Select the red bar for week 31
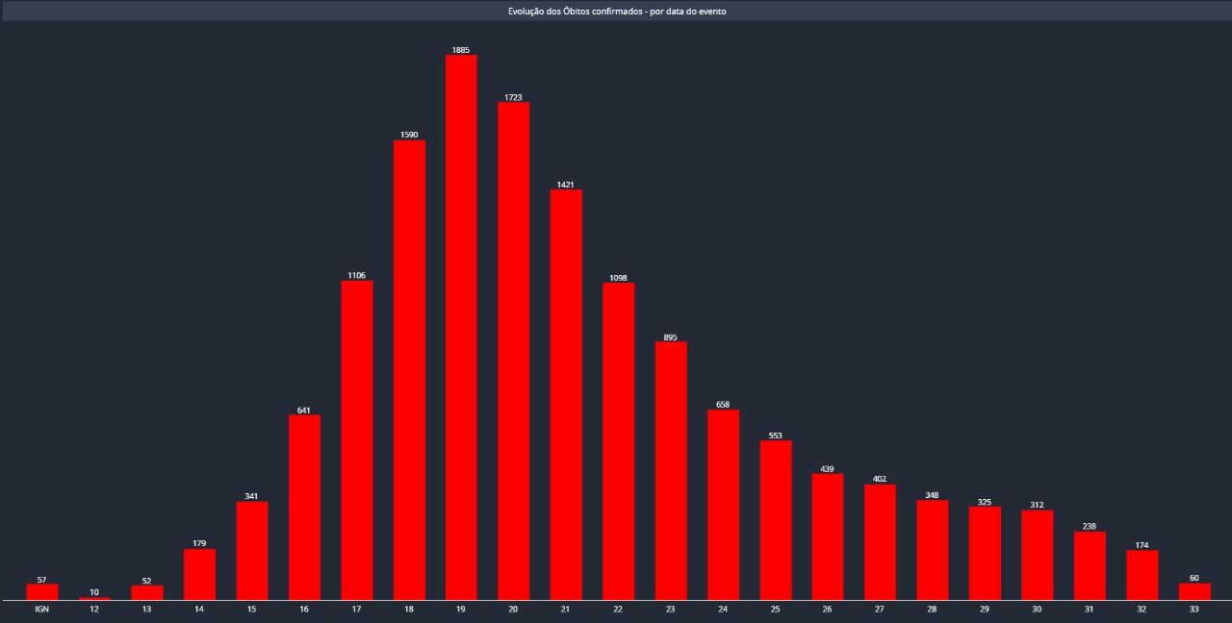 tap(1090, 565)
